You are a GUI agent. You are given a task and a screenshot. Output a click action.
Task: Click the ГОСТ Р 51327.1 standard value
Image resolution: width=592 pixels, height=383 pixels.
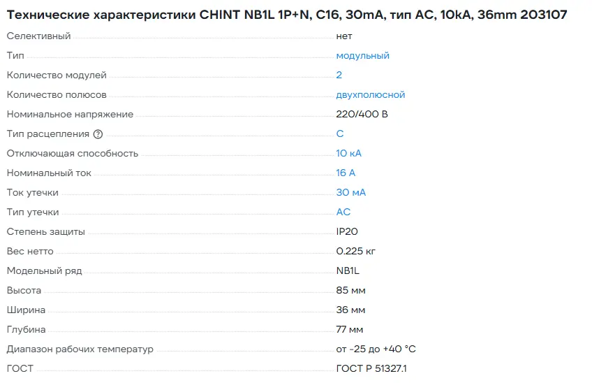coord(371,368)
